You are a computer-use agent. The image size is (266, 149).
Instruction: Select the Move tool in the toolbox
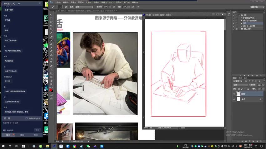51,15
